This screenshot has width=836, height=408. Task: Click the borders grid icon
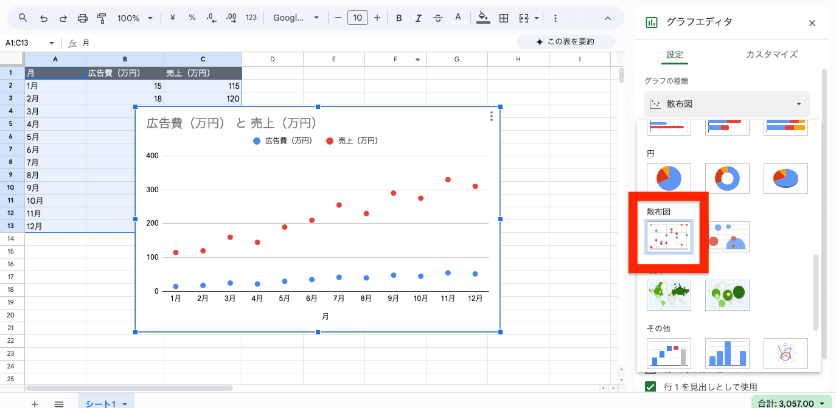point(504,18)
